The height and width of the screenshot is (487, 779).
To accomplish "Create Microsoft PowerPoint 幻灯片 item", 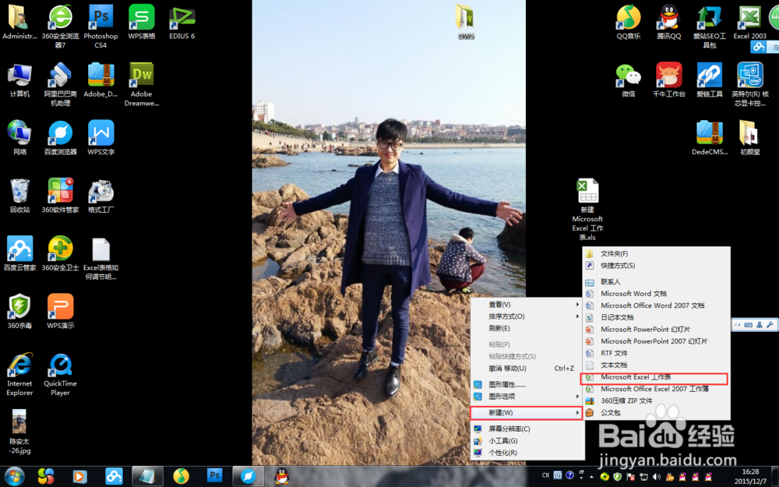I will 656,329.
